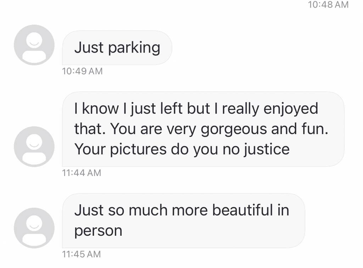This screenshot has width=363, height=268.
Task: Click the word "person" in last message
Action: click(98, 231)
